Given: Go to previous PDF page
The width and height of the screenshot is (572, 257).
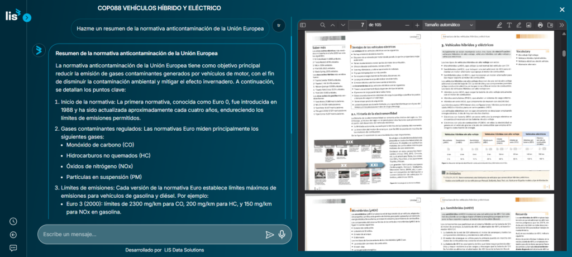Looking at the screenshot, I should (333, 25).
